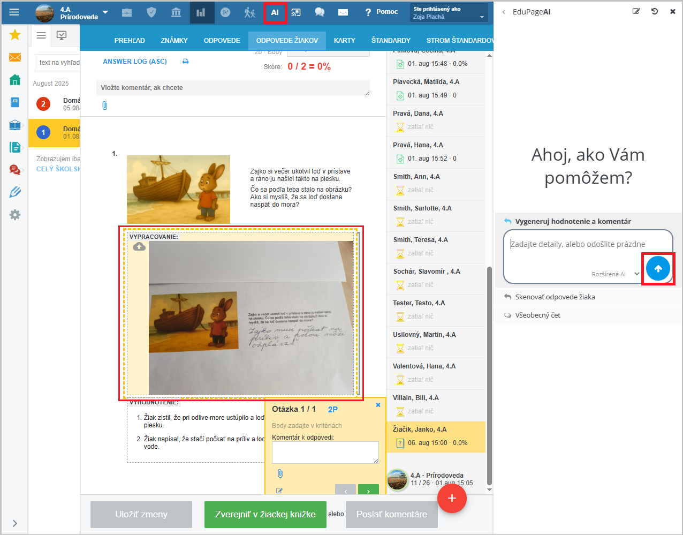This screenshot has width=683, height=535.
Task: Click the Komentár k odpovedi text box
Action: (x=325, y=452)
